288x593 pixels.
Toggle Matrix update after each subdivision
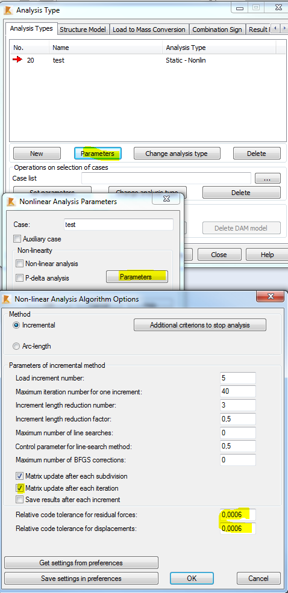coord(19,476)
